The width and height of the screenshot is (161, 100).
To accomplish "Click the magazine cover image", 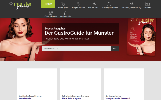I will click(x=141, y=37).
